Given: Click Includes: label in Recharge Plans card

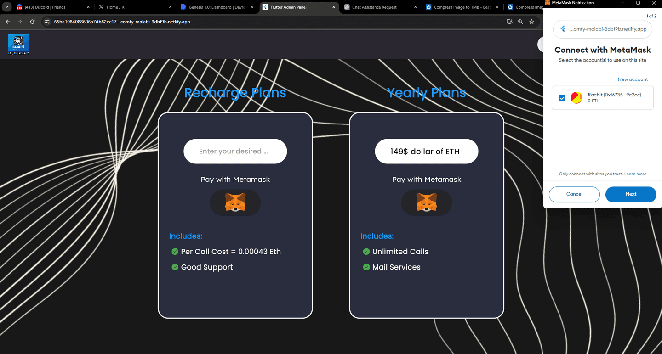Looking at the screenshot, I should click(186, 236).
